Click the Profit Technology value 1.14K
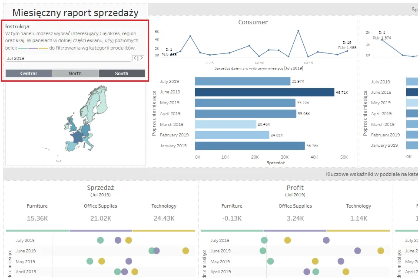The image size is (418, 278). 358,218
